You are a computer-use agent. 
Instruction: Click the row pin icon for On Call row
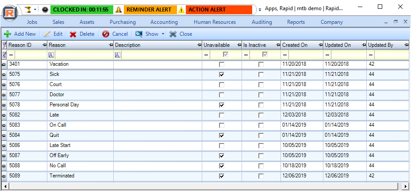4,126
